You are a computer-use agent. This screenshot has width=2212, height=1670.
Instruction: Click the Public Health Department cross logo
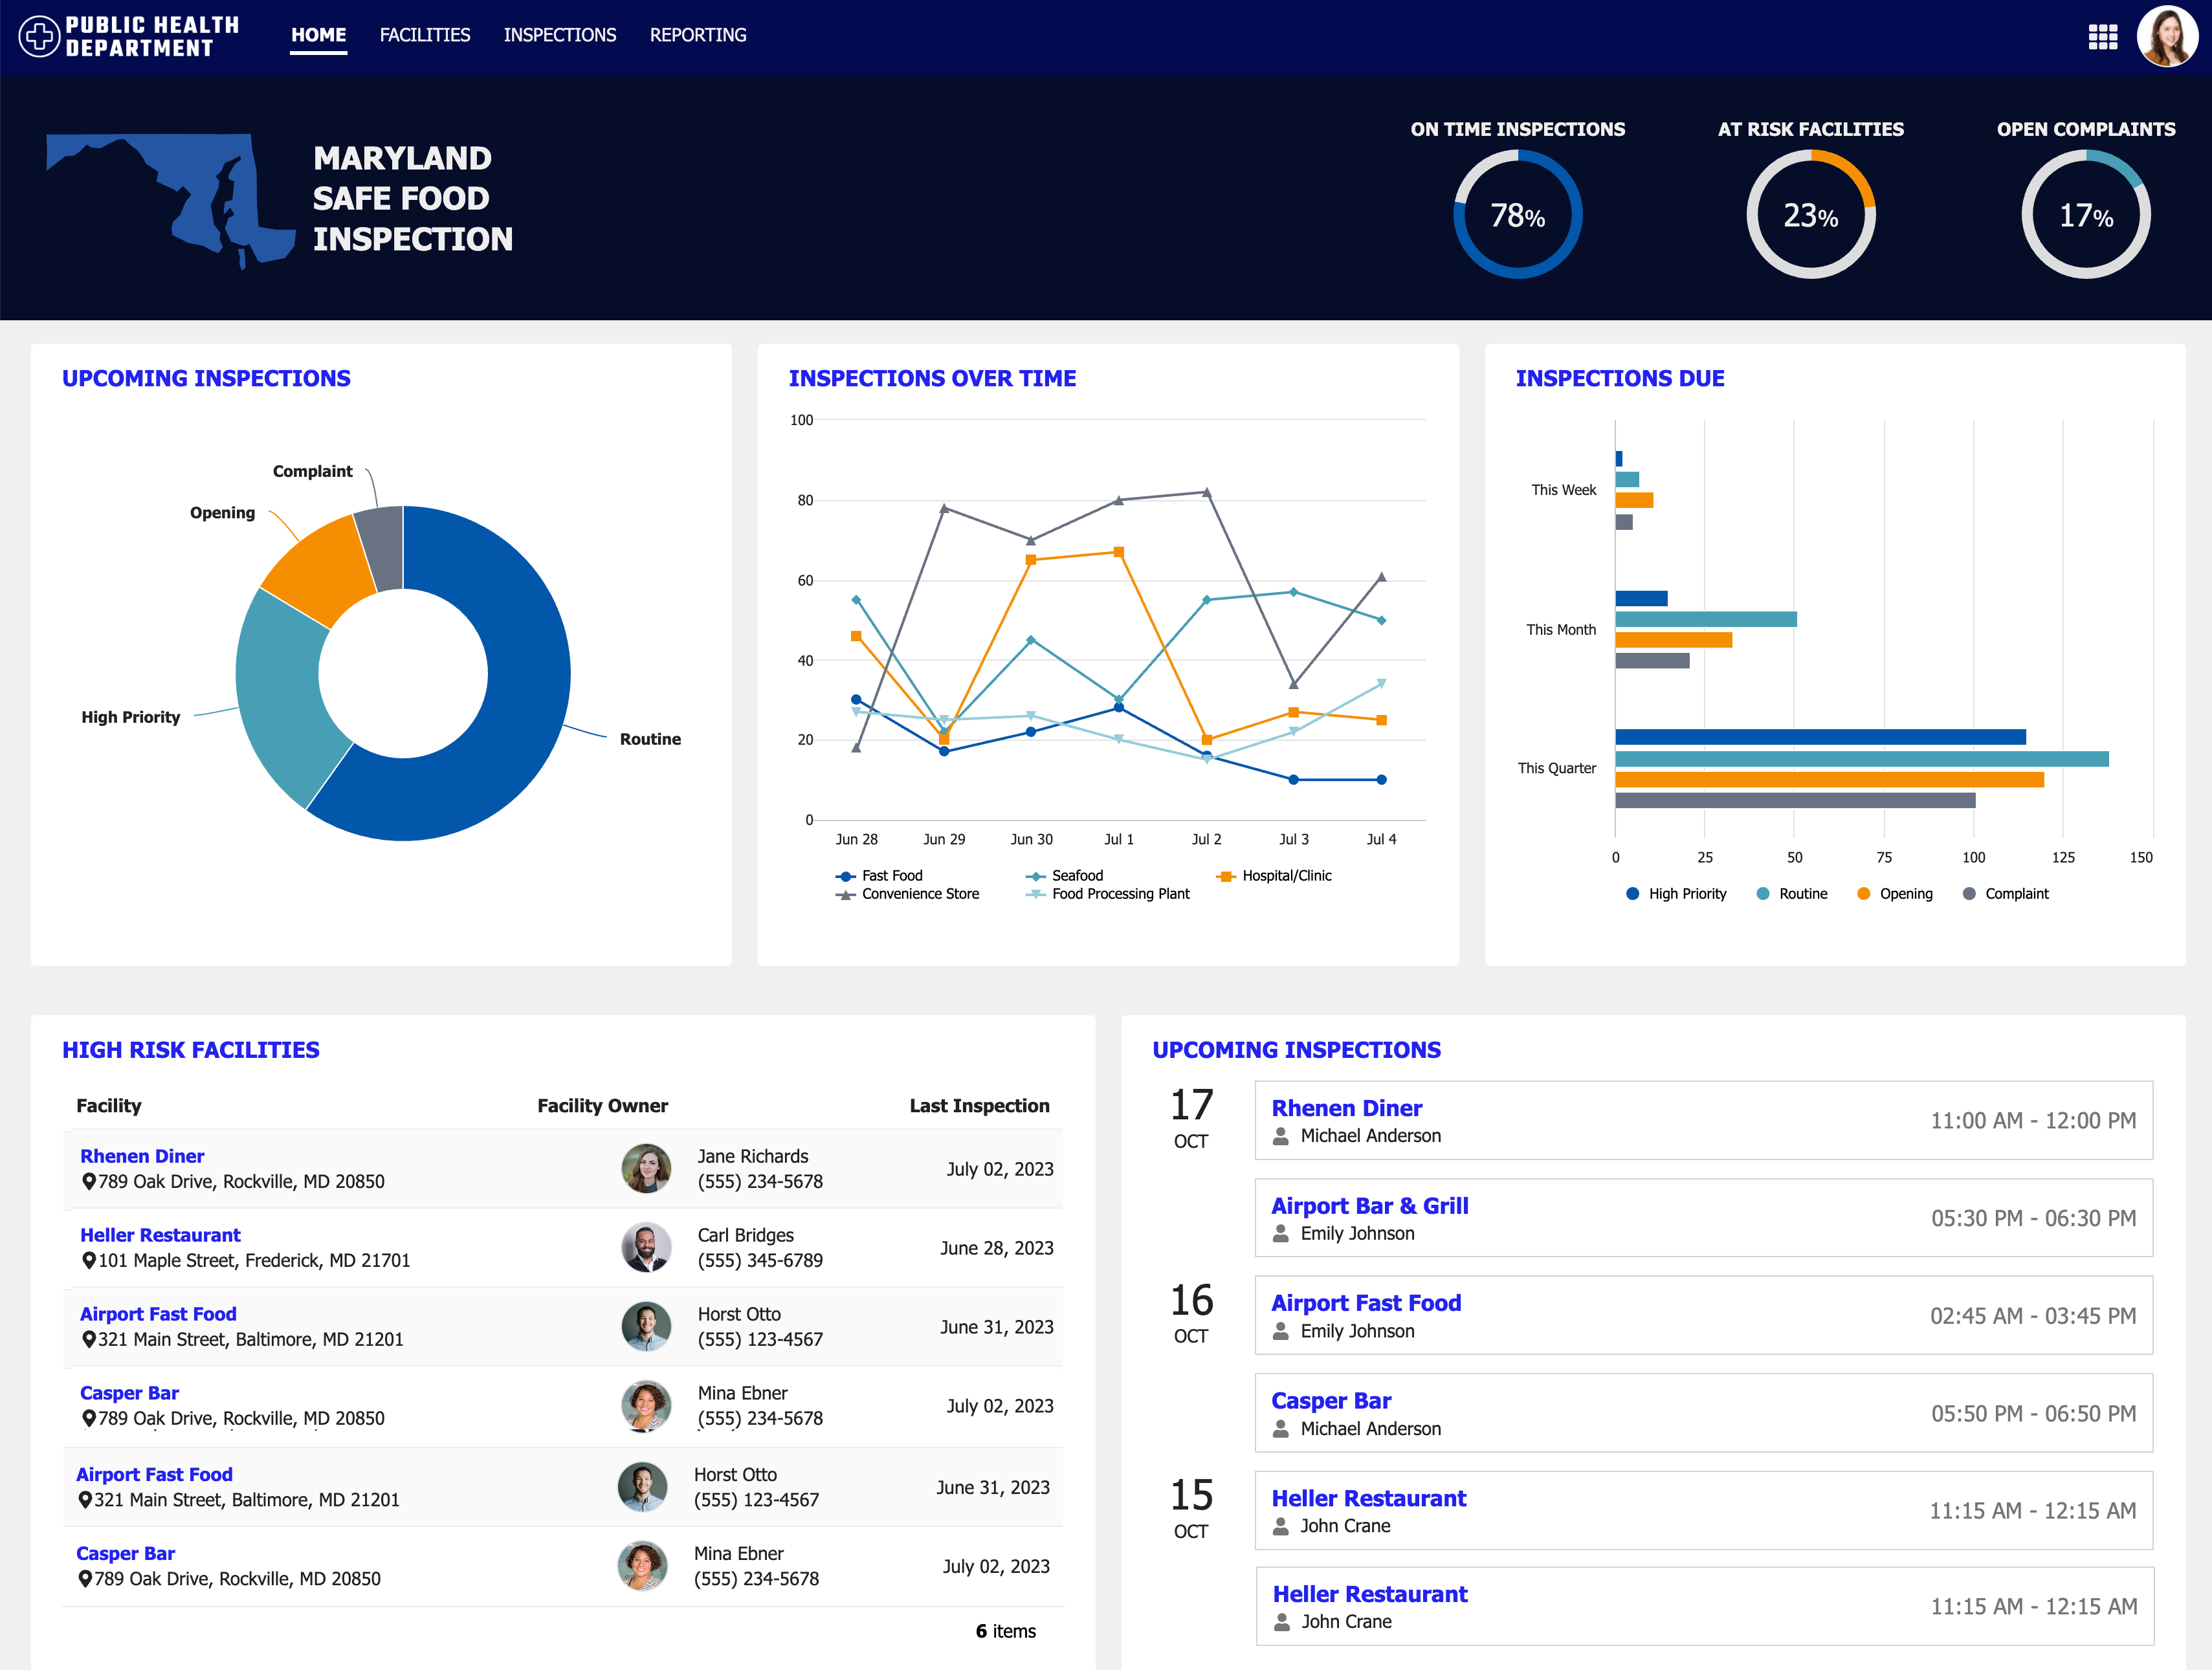(39, 36)
